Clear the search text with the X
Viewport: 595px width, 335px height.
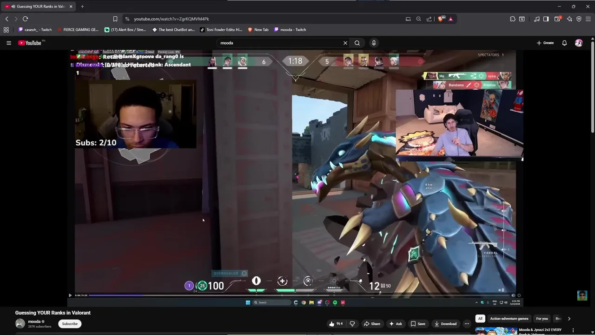345,43
